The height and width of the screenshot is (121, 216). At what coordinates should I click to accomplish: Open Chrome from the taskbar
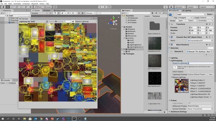[41, 119]
